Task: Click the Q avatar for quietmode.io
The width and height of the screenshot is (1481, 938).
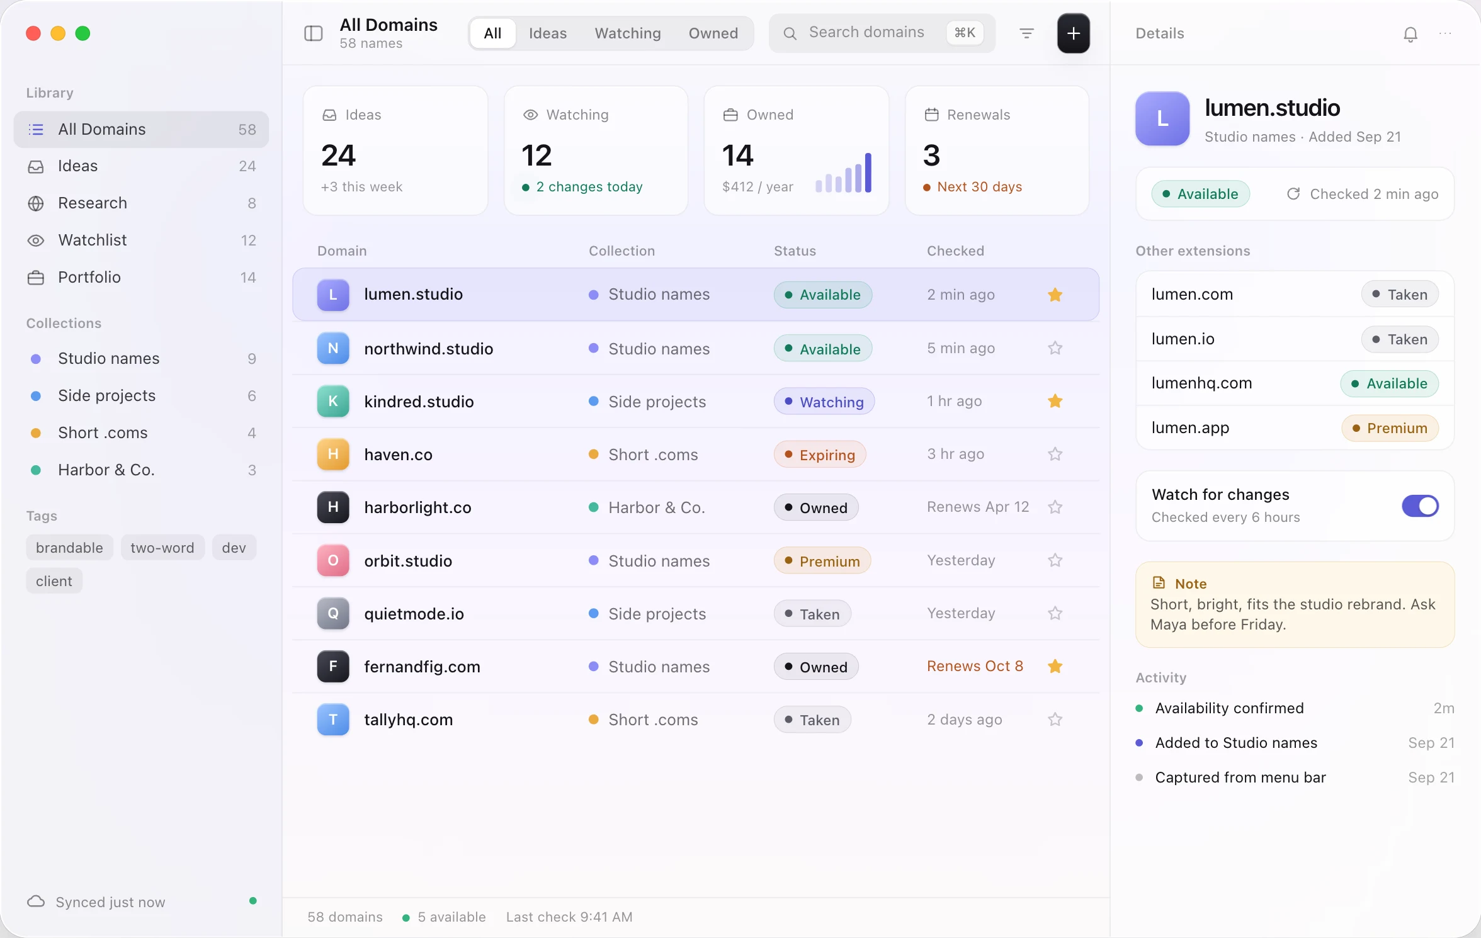Action: 333,613
